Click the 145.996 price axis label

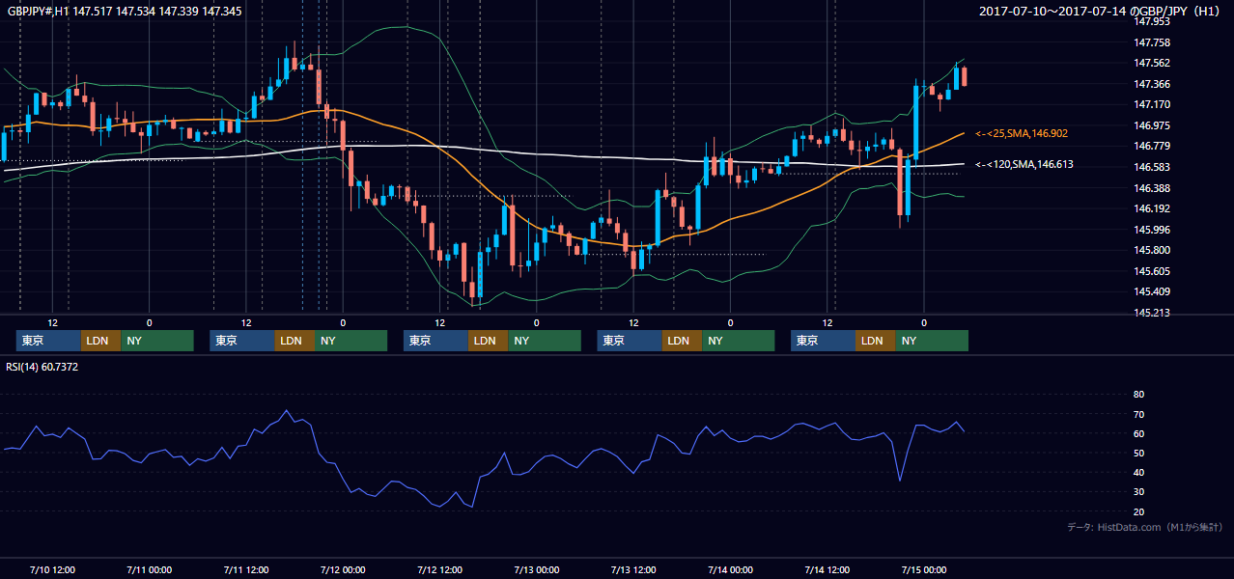pyautogui.click(x=1151, y=230)
